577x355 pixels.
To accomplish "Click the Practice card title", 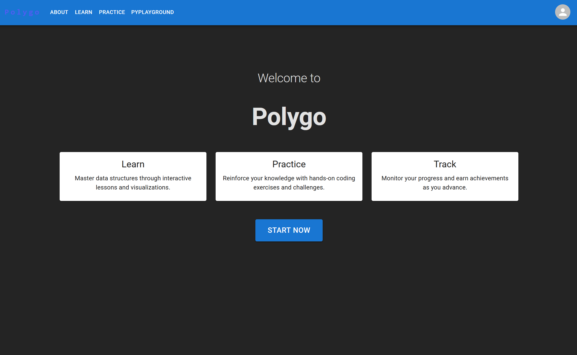I will point(289,164).
